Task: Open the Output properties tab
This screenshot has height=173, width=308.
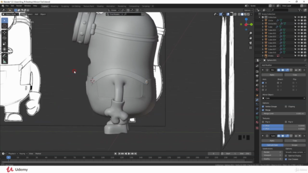Action: [x=257, y=76]
